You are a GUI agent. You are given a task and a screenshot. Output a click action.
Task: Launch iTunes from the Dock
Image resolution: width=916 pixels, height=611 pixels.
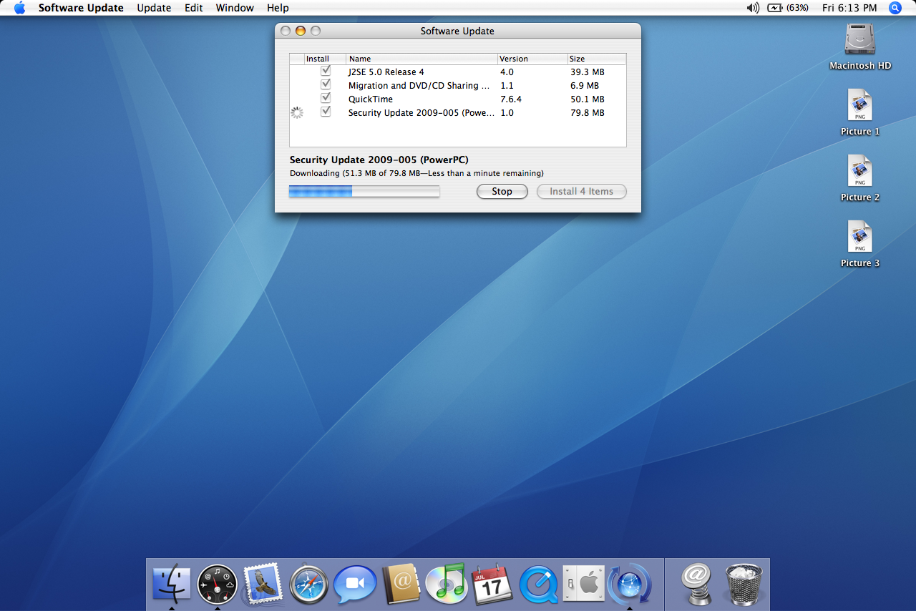(447, 584)
